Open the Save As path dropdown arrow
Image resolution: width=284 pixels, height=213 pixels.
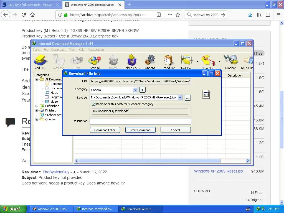click(x=180, y=97)
